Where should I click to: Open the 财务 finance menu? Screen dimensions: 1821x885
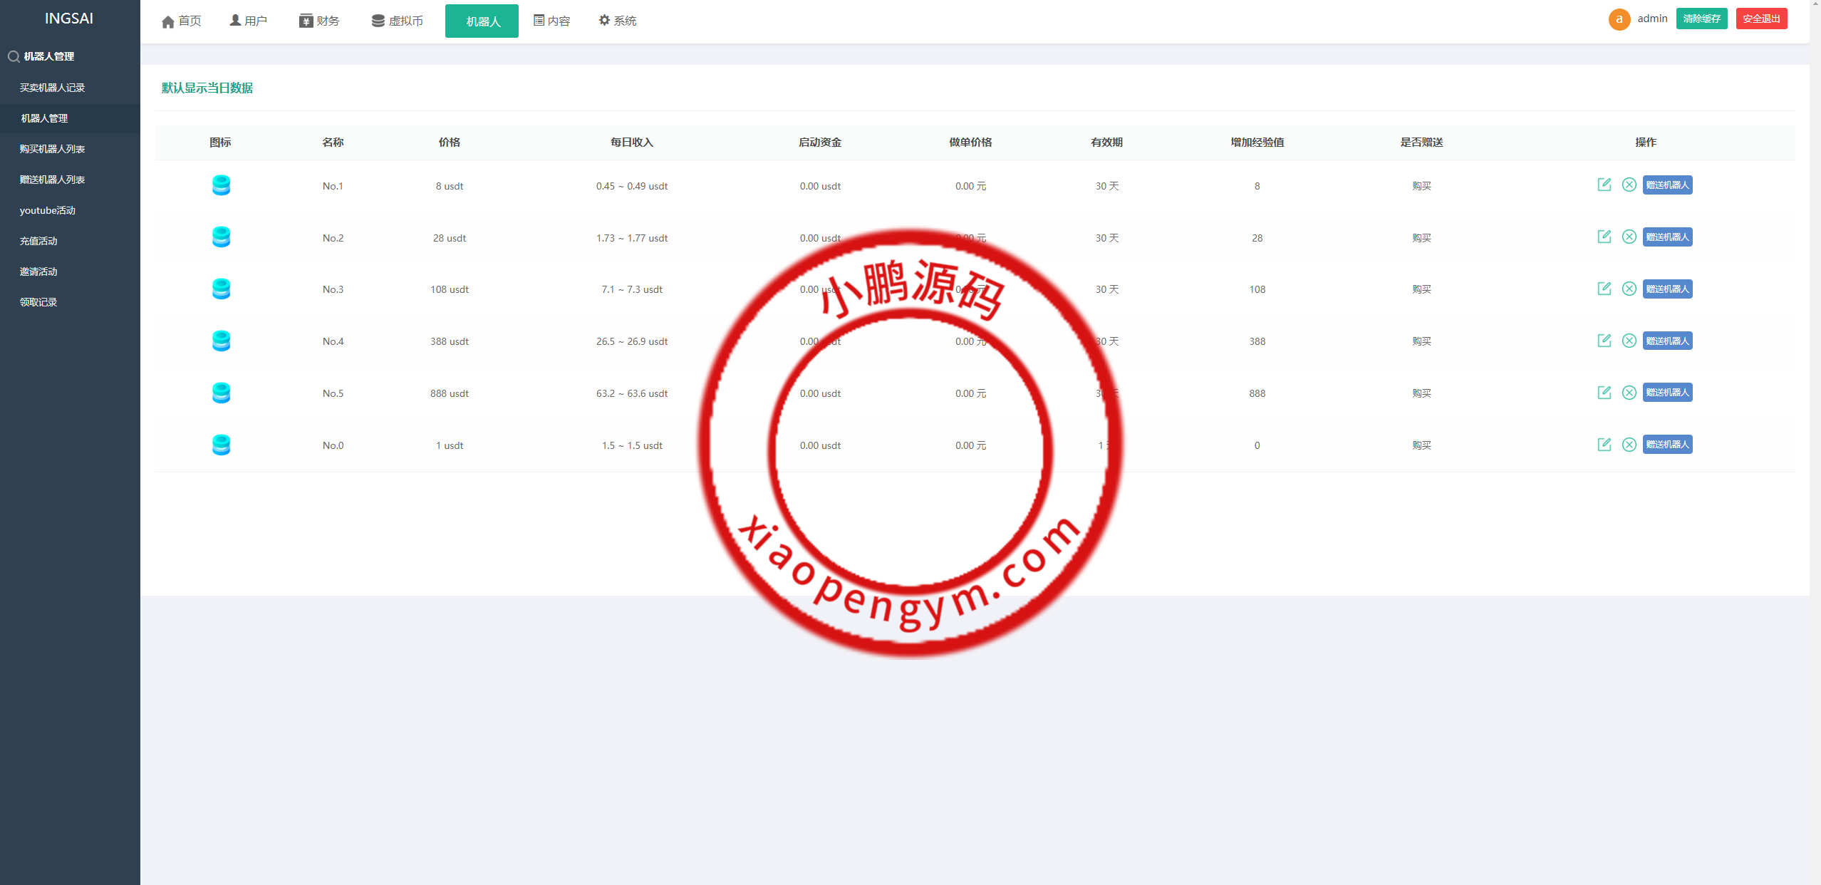319,21
